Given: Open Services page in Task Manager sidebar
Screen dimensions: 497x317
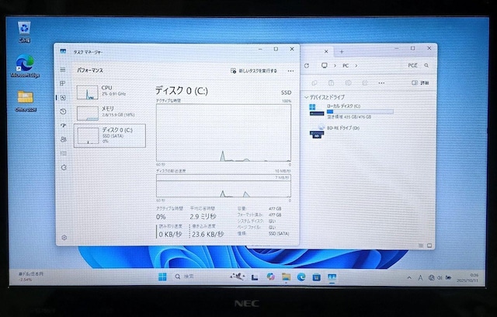Looking at the screenshot, I should point(63,167).
